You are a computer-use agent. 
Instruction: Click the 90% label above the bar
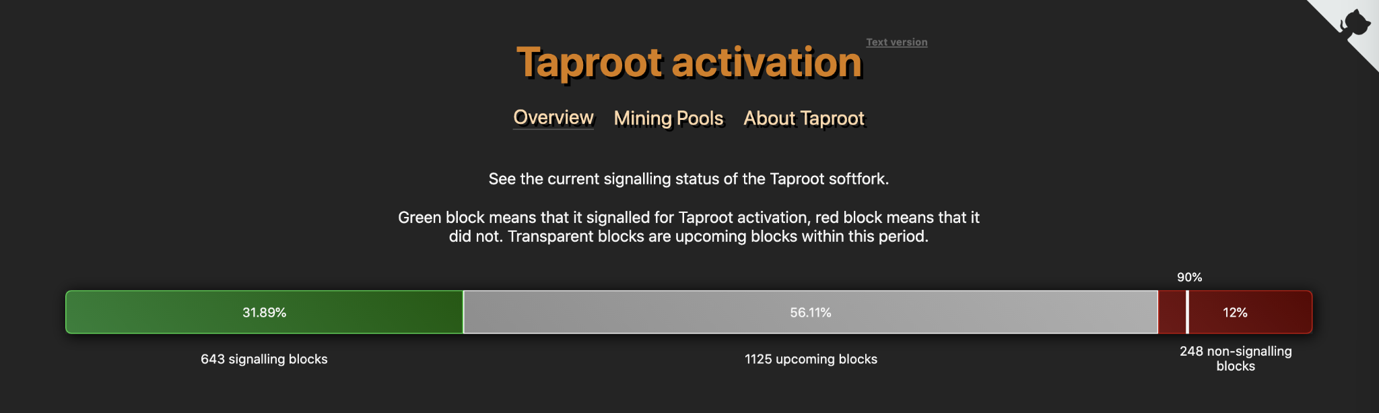point(1189,278)
